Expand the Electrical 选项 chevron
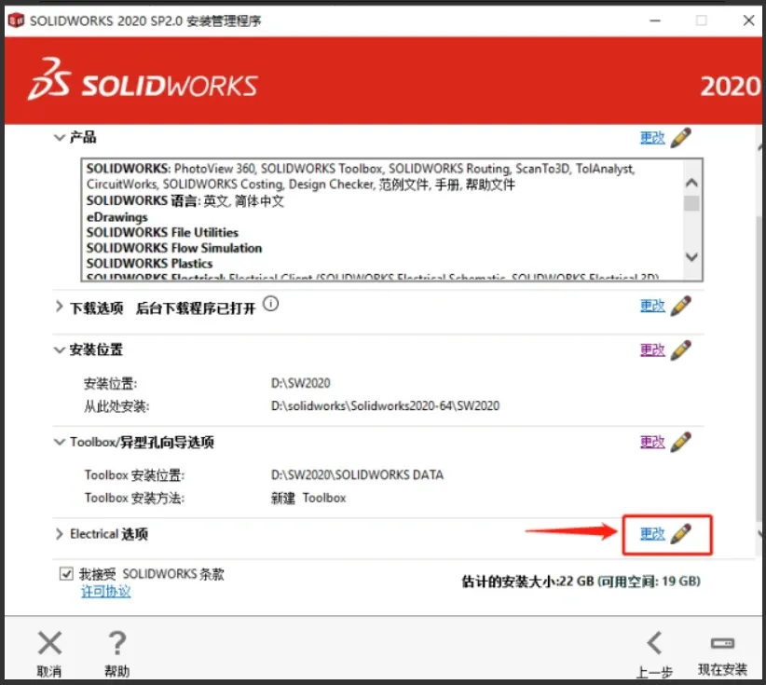The height and width of the screenshot is (685, 766). [x=59, y=534]
